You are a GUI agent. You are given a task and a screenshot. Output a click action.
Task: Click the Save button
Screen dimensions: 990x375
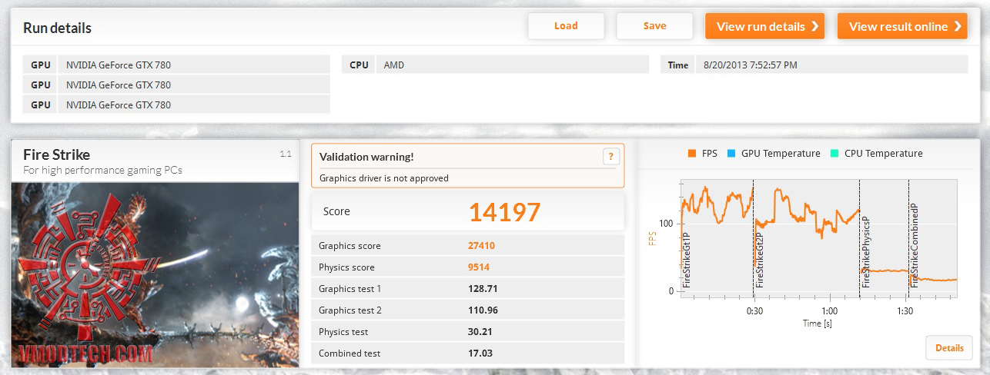click(655, 26)
